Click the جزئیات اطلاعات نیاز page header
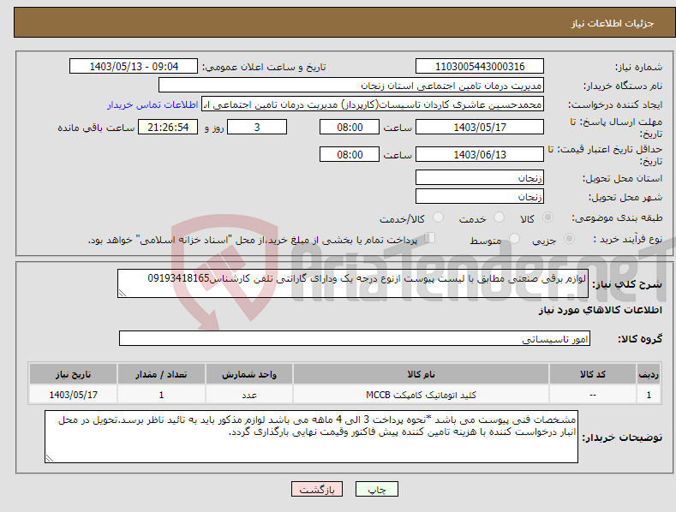Image resolution: width=676 pixels, height=512 pixels. [x=613, y=23]
